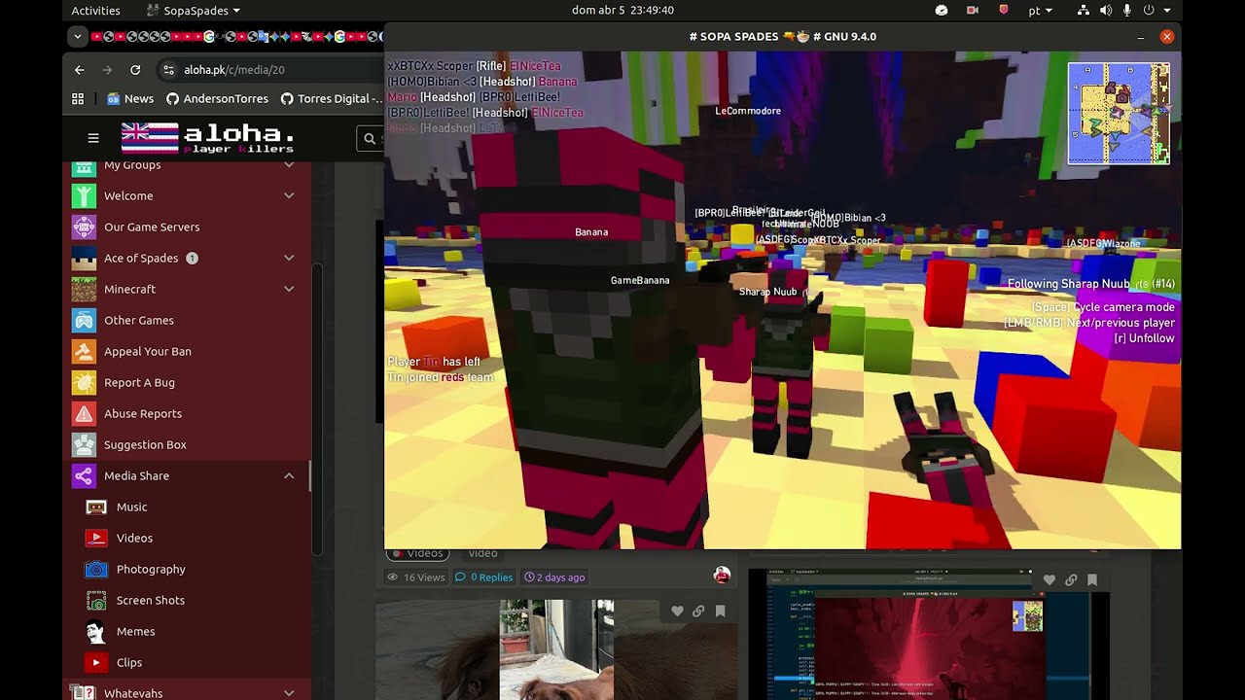Go back with the browser back arrow

pos(80,70)
